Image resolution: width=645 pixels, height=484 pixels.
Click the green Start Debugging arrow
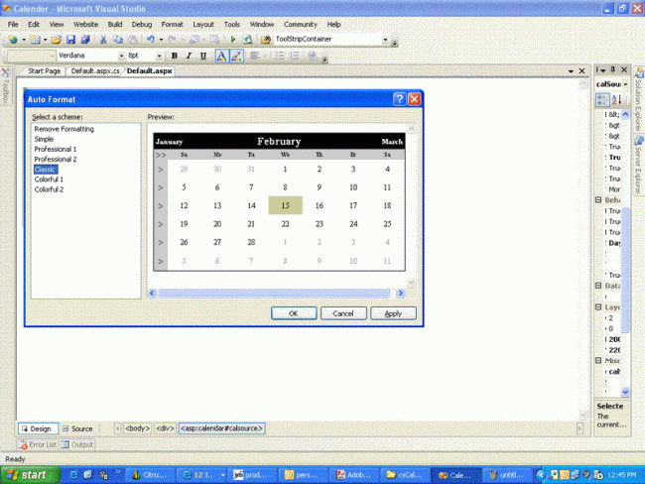[x=233, y=40]
